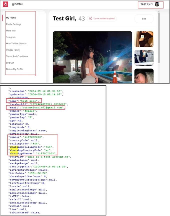Click the "age":43 line

pos(15,121)
